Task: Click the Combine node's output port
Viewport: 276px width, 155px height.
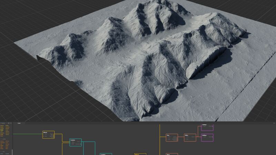Action: [x=81, y=142]
